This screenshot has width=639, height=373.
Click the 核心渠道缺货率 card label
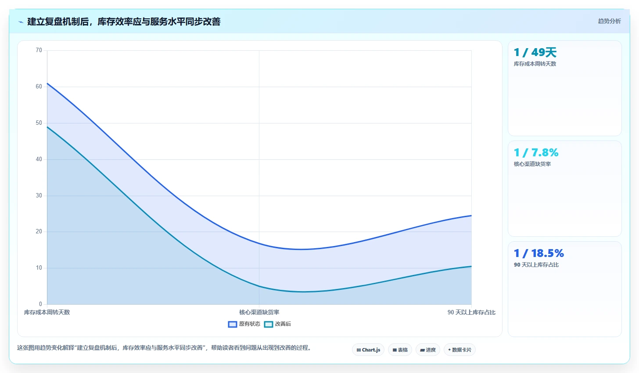[532, 164]
